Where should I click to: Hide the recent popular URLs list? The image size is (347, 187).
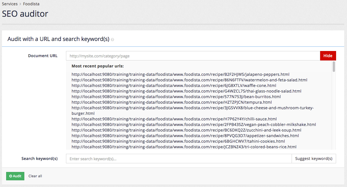click(328, 55)
